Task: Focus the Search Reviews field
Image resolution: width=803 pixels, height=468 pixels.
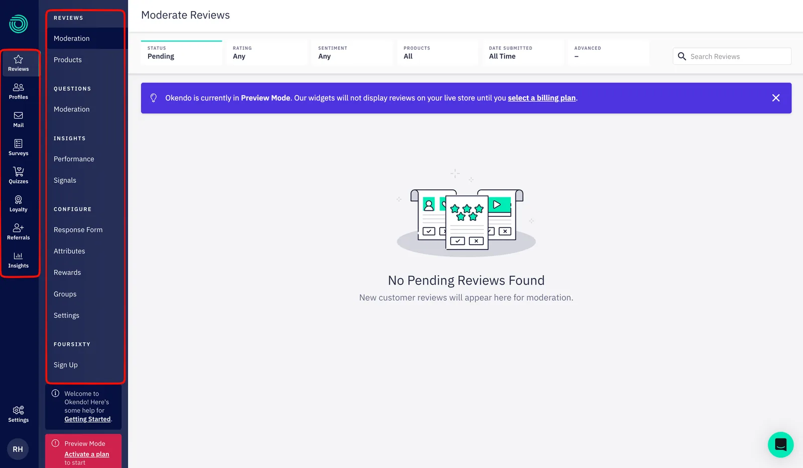Action: (x=732, y=56)
